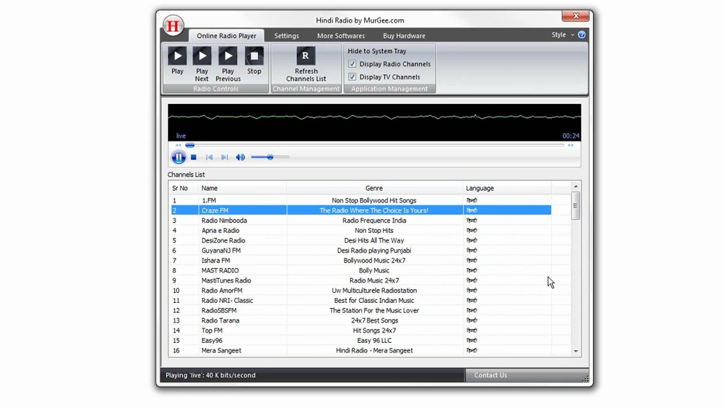Viewport: 723px width, 407px height.
Task: Click the Stop radio control icon
Action: click(254, 56)
